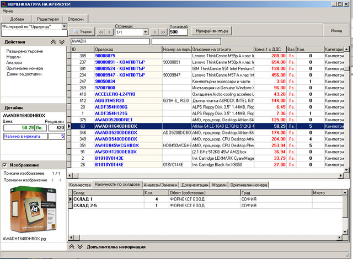Open Модели action in left panel
353x259 pixels.
(x=13, y=57)
